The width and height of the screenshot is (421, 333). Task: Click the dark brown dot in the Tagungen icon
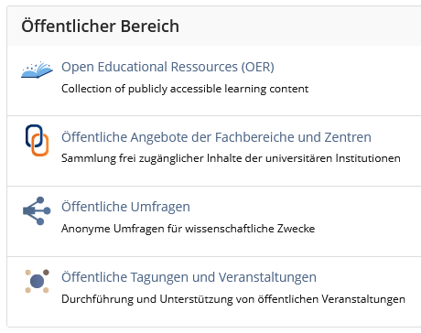(46, 273)
